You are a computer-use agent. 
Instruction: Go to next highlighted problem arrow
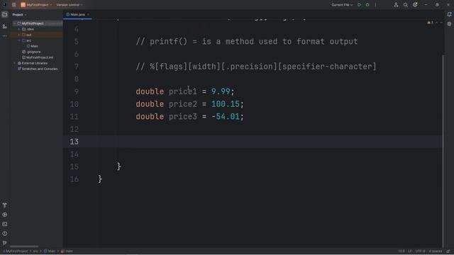[441, 23]
